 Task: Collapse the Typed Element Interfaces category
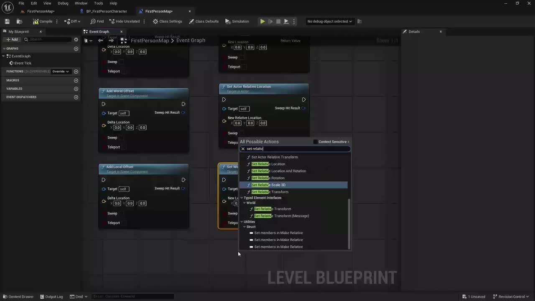tap(242, 198)
